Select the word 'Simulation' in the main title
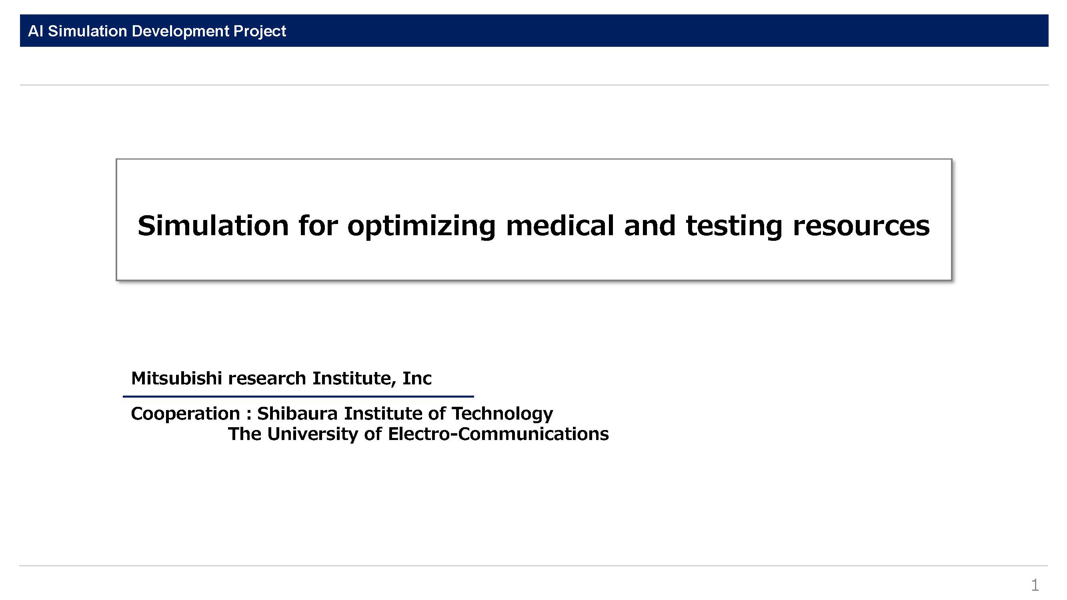This screenshot has height=600, width=1067. pyautogui.click(x=213, y=226)
